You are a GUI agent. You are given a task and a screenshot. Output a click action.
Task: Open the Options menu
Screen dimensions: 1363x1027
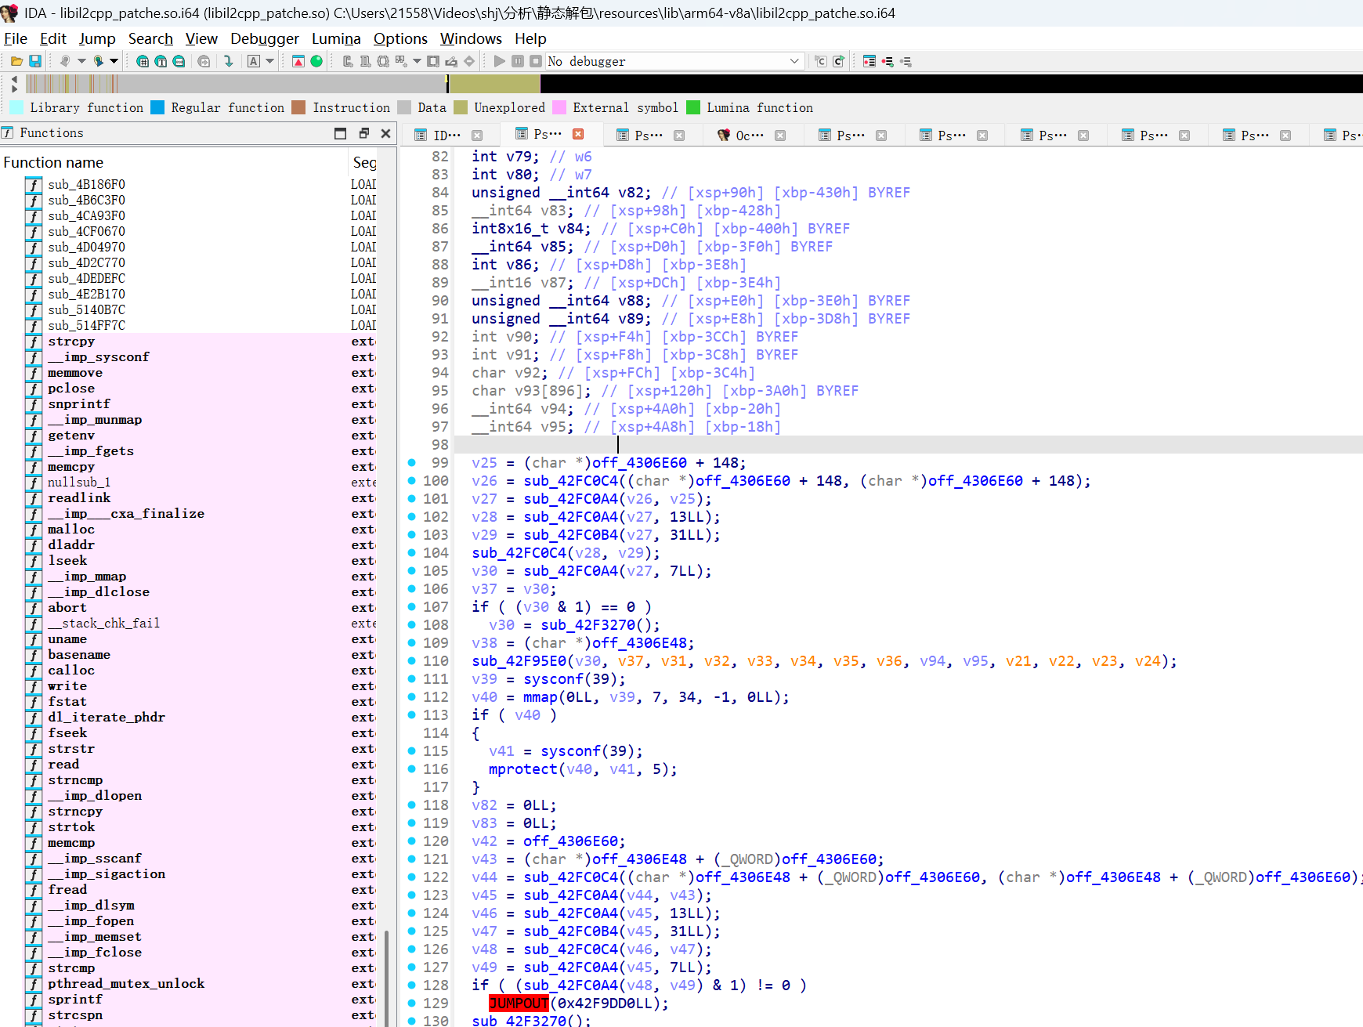pyautogui.click(x=400, y=38)
